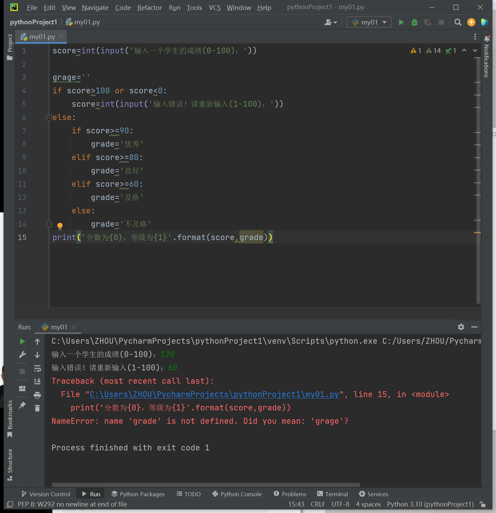Viewport: 496px width, 513px height.
Task: Open warnings inspection widget showing 14
Action: point(433,51)
